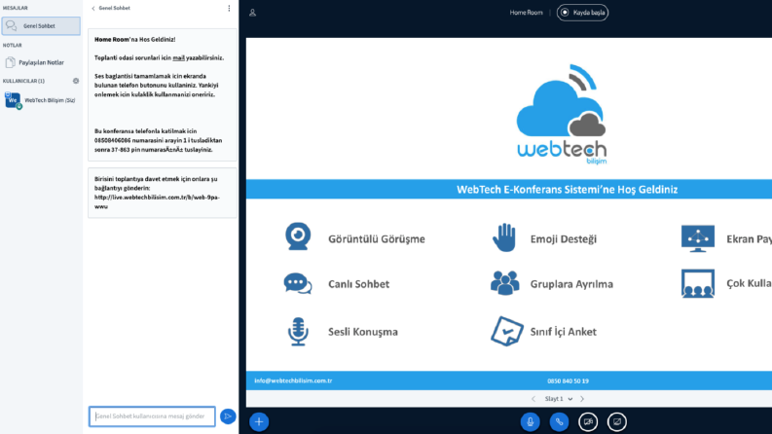772x434 pixels.
Task: Click the WebTech cloud logo
Action: pyautogui.click(x=562, y=114)
